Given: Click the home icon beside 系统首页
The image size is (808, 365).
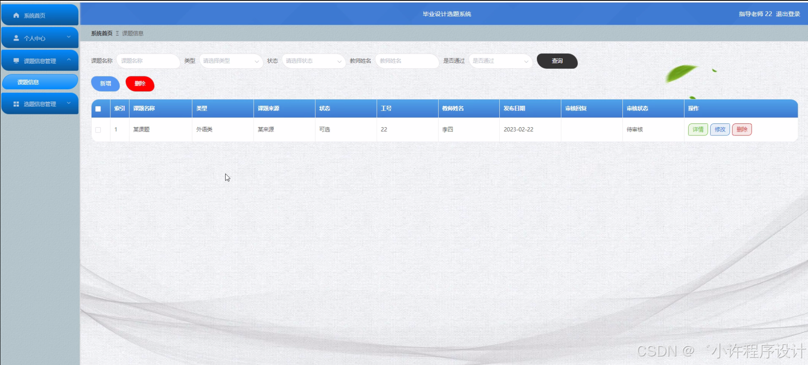Looking at the screenshot, I should pos(16,15).
